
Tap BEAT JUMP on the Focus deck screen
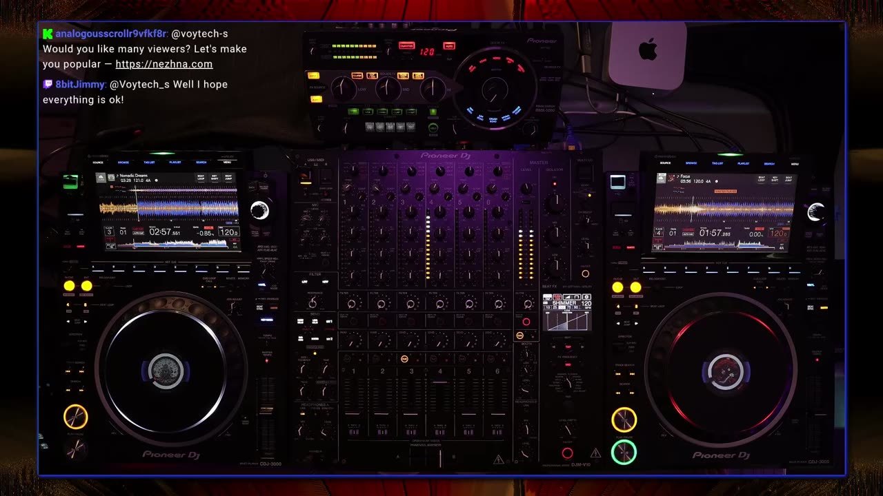pos(788,178)
